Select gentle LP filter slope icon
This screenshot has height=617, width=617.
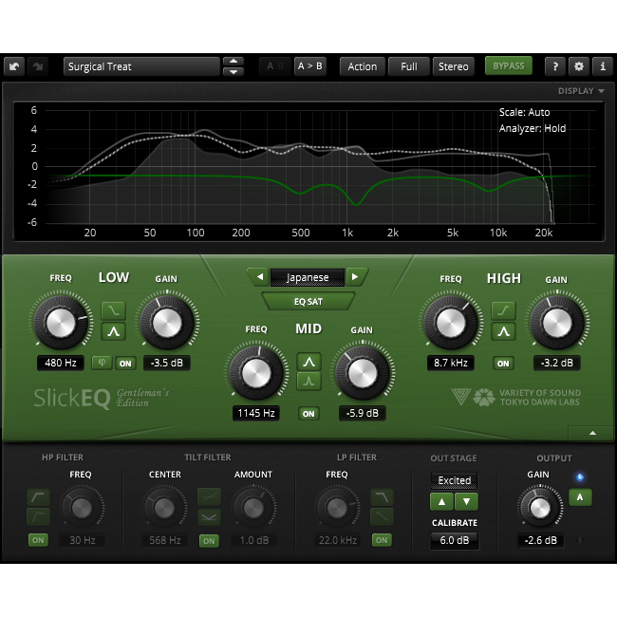382,516
